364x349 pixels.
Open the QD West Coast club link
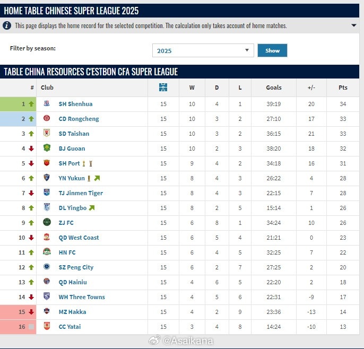point(79,238)
